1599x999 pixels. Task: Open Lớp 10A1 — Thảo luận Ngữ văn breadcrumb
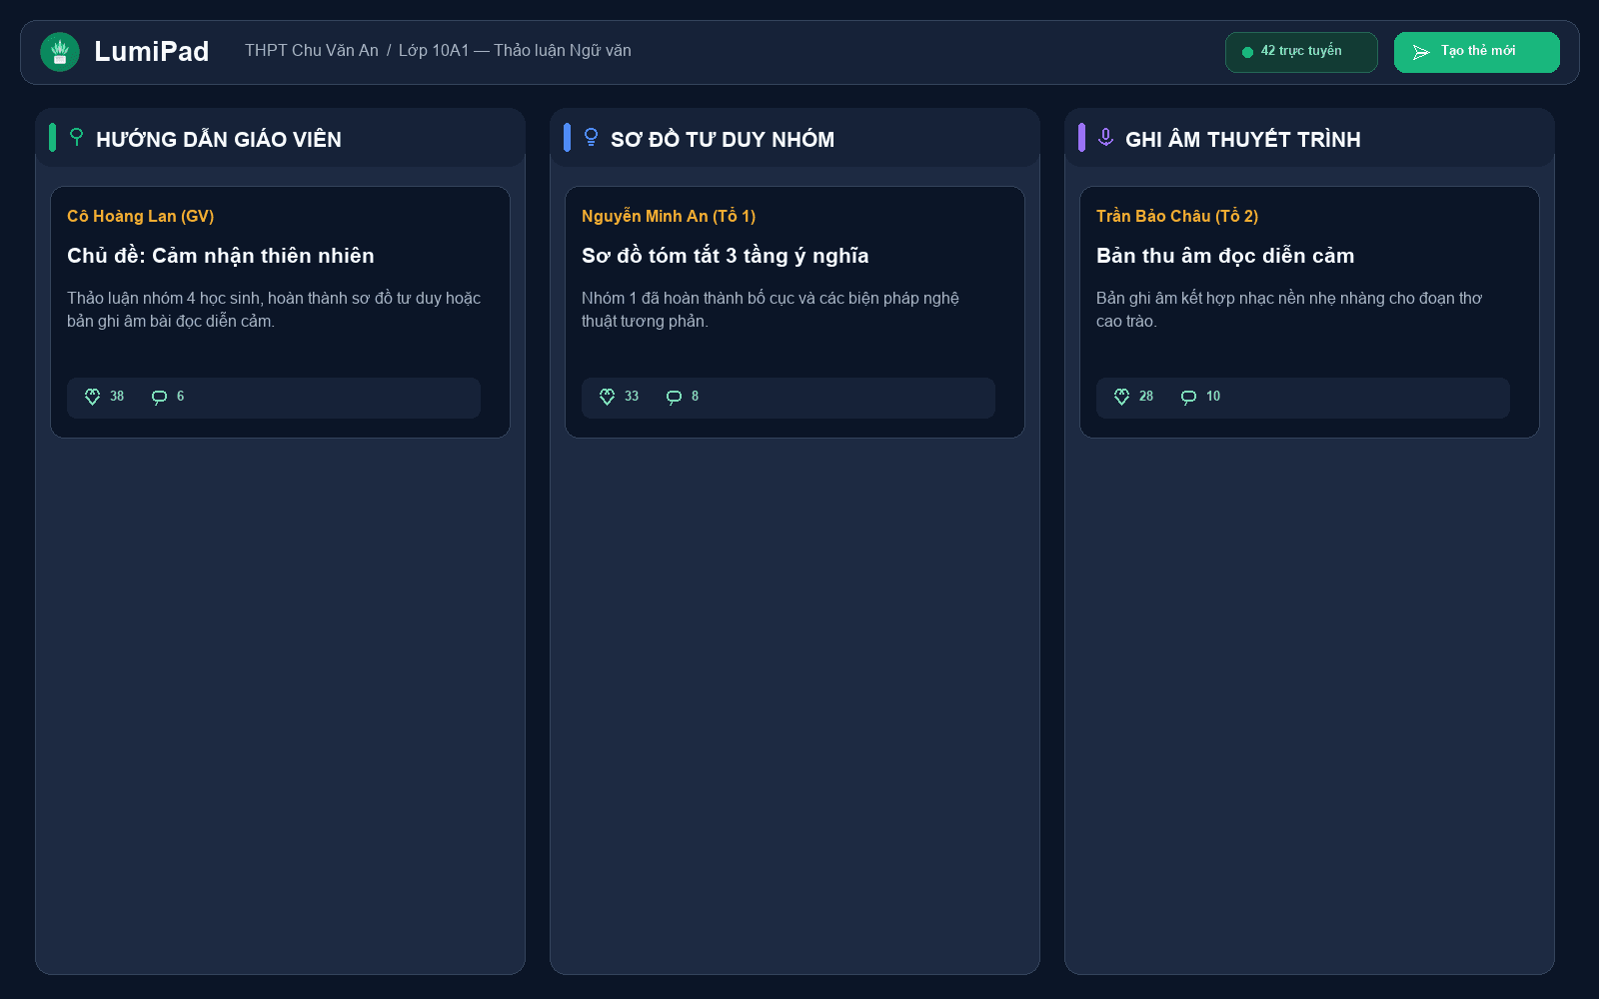(515, 51)
